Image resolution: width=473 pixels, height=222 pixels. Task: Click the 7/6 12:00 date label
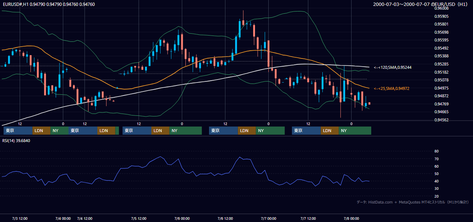click(225, 218)
